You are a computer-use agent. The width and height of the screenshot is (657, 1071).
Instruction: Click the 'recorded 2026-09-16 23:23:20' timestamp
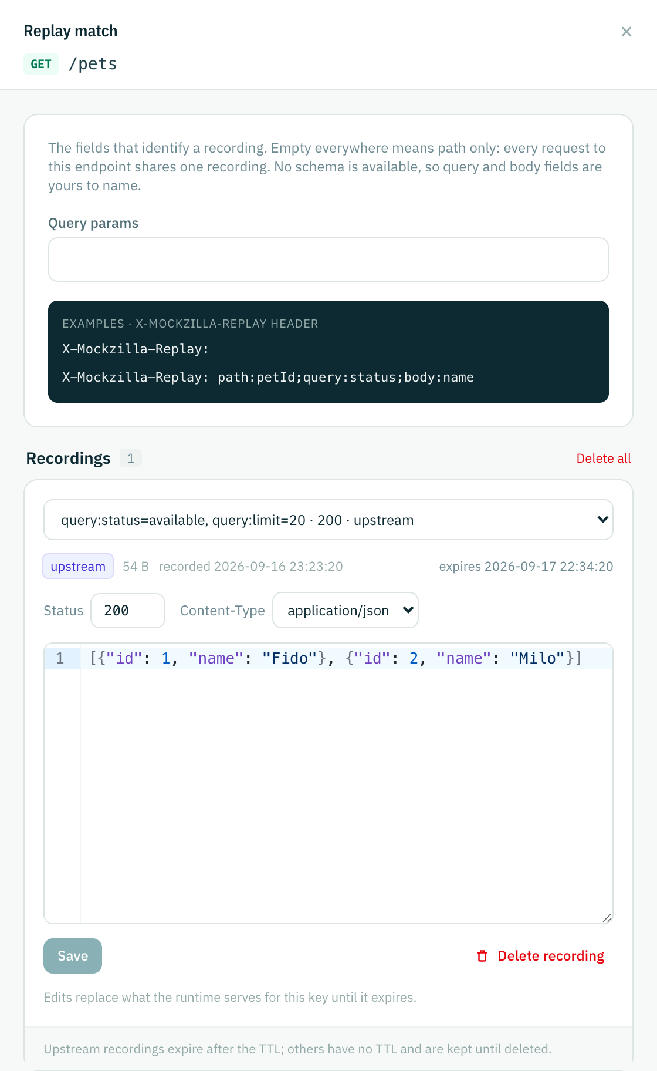(250, 566)
